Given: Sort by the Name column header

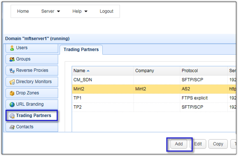Looking at the screenshot, I should (103, 71).
